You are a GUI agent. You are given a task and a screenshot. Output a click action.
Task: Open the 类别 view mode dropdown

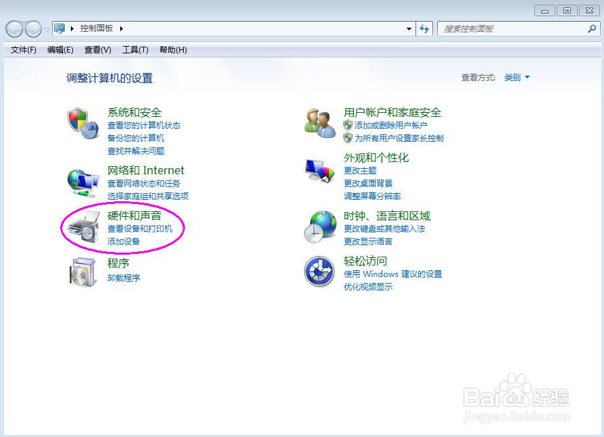click(517, 78)
